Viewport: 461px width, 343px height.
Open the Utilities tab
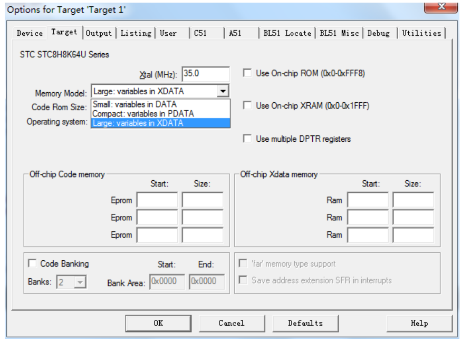(x=421, y=33)
